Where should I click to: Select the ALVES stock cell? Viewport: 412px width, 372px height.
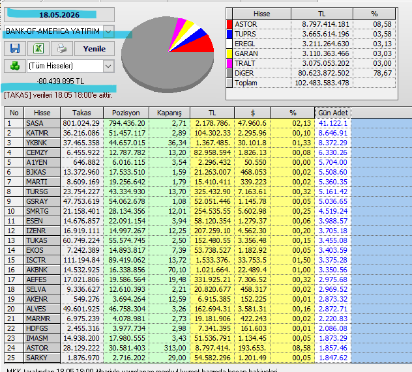click(42, 309)
